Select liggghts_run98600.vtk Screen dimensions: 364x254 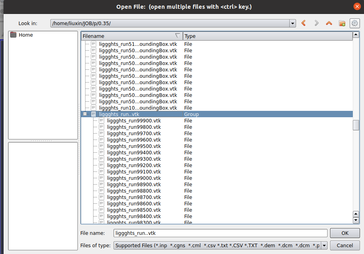pyautogui.click(x=134, y=203)
